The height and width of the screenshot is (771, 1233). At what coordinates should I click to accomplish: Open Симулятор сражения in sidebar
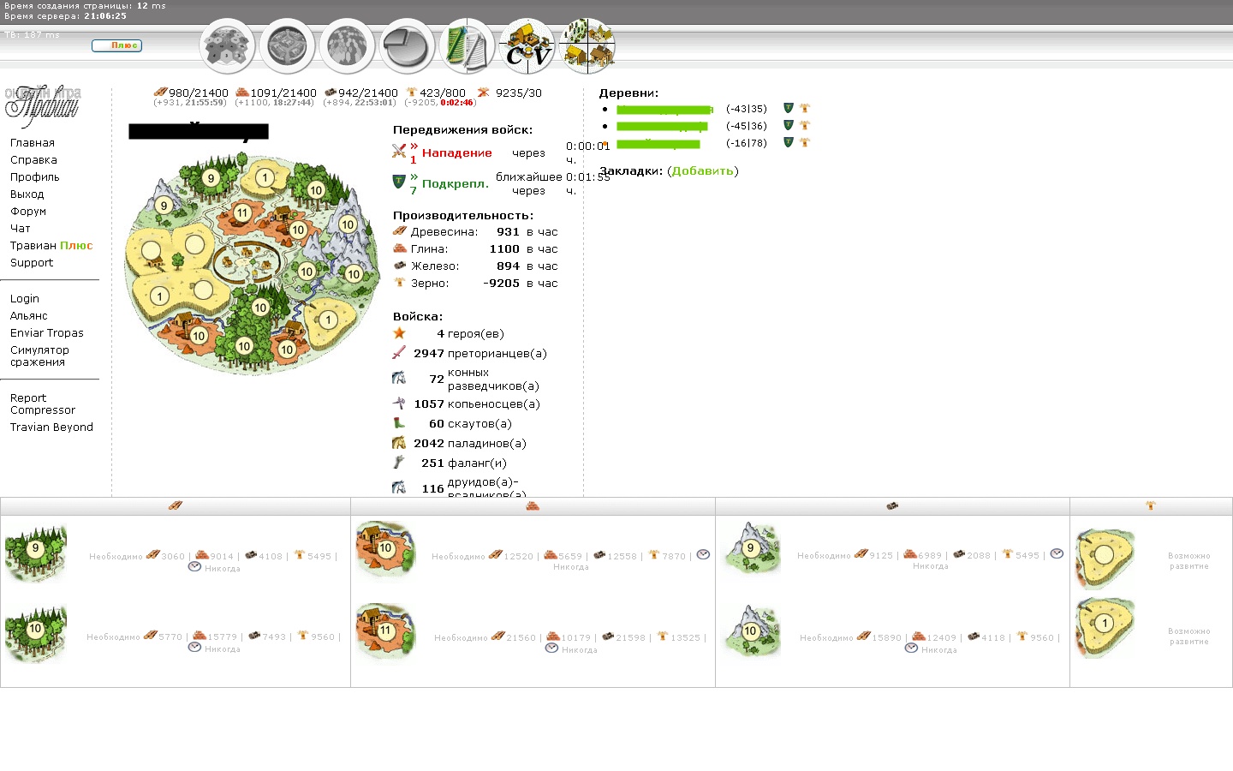[39, 356]
